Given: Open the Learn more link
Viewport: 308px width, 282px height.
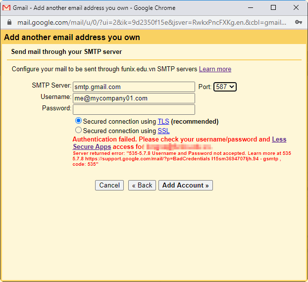Looking at the screenshot, I should (x=215, y=69).
